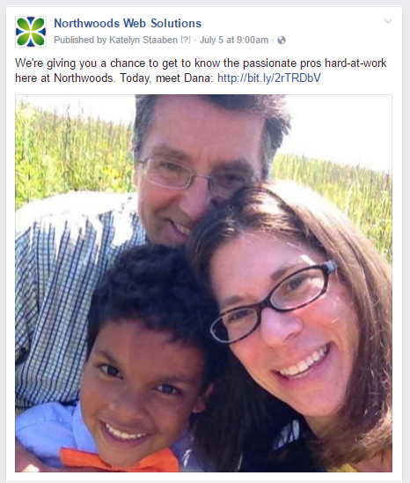
Task: Click the globe public audience icon
Action: pos(282,41)
